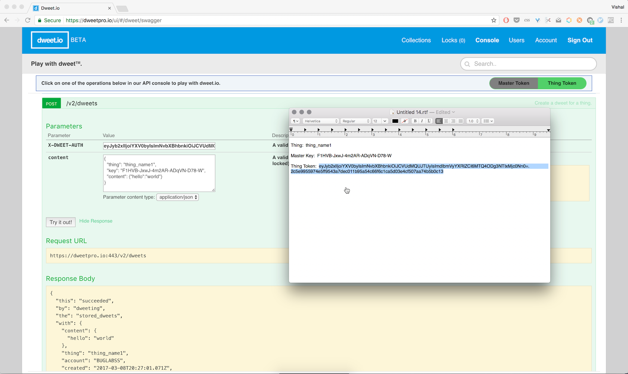Open the black text color swatch

[x=395, y=121]
